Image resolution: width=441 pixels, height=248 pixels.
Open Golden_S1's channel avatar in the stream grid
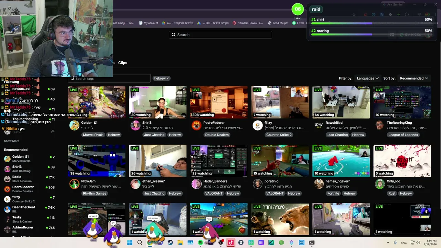(x=74, y=125)
